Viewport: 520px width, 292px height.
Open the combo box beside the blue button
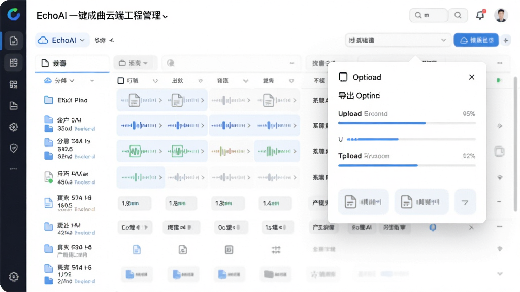[398, 40]
